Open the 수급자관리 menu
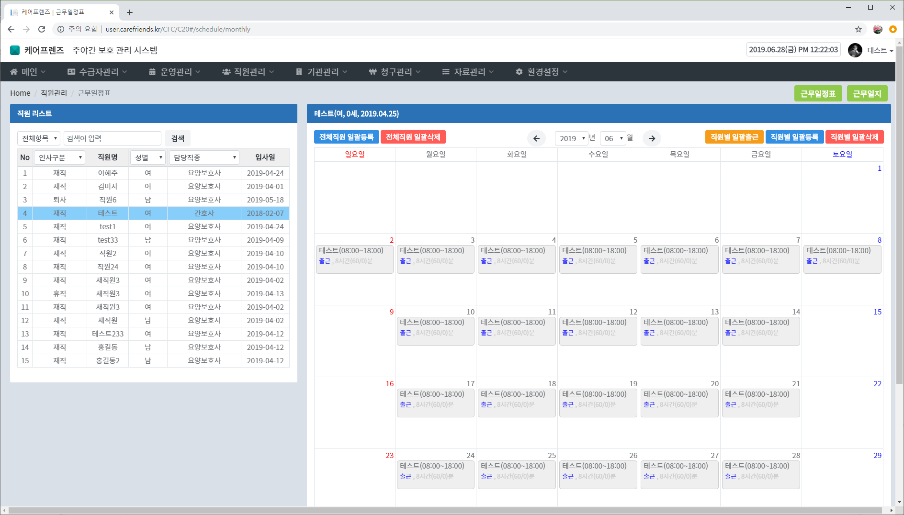904x515 pixels. (x=97, y=72)
